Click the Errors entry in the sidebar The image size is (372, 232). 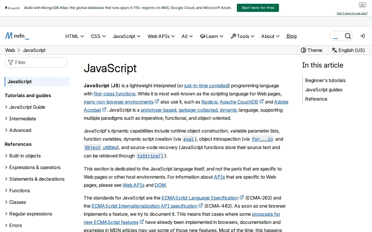point(15,225)
